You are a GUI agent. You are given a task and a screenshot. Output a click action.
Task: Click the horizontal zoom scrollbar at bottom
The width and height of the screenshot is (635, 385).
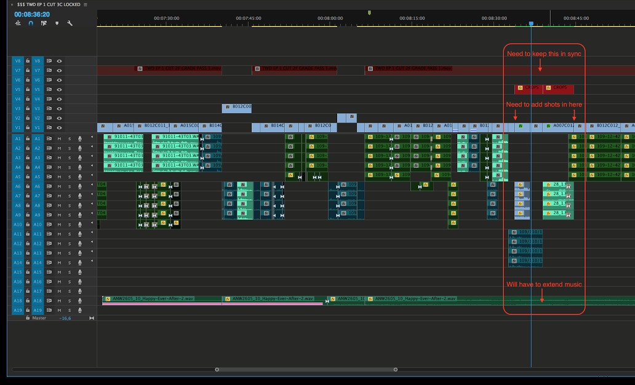(x=306, y=369)
